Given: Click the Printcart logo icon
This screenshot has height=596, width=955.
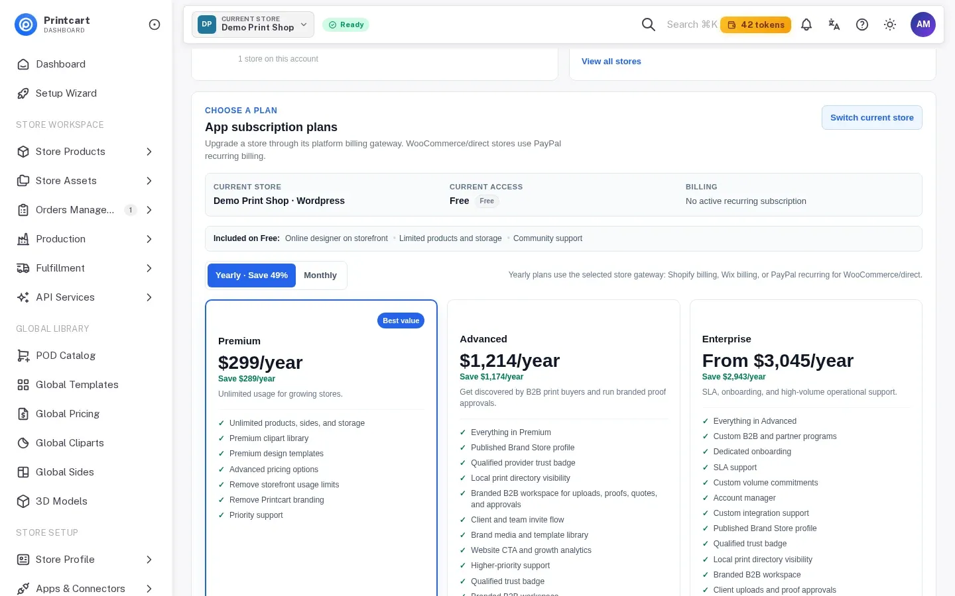Looking at the screenshot, I should pos(26,25).
